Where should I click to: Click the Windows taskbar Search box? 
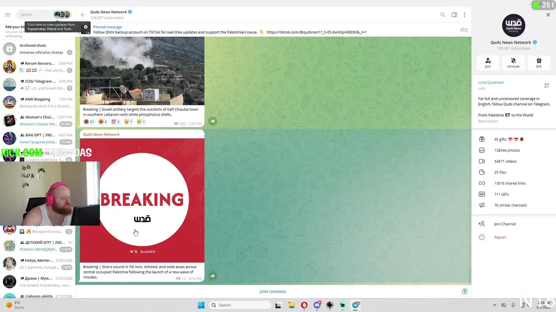click(x=240, y=305)
